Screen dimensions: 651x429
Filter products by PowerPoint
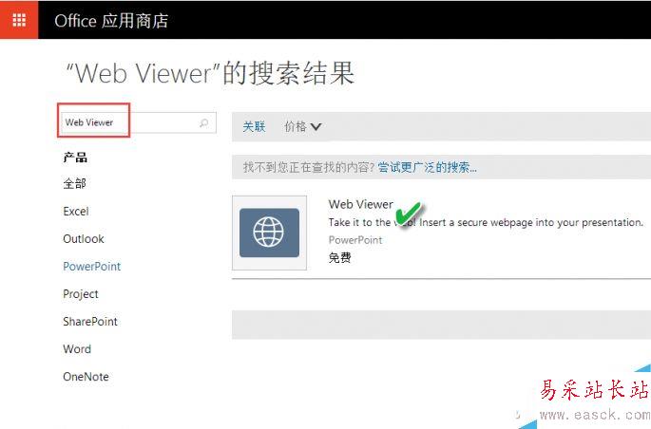point(92,267)
